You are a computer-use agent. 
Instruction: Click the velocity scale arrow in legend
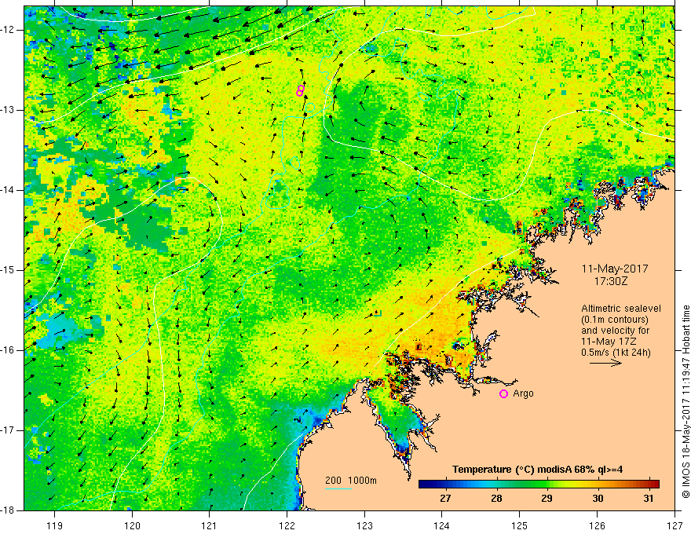point(605,364)
